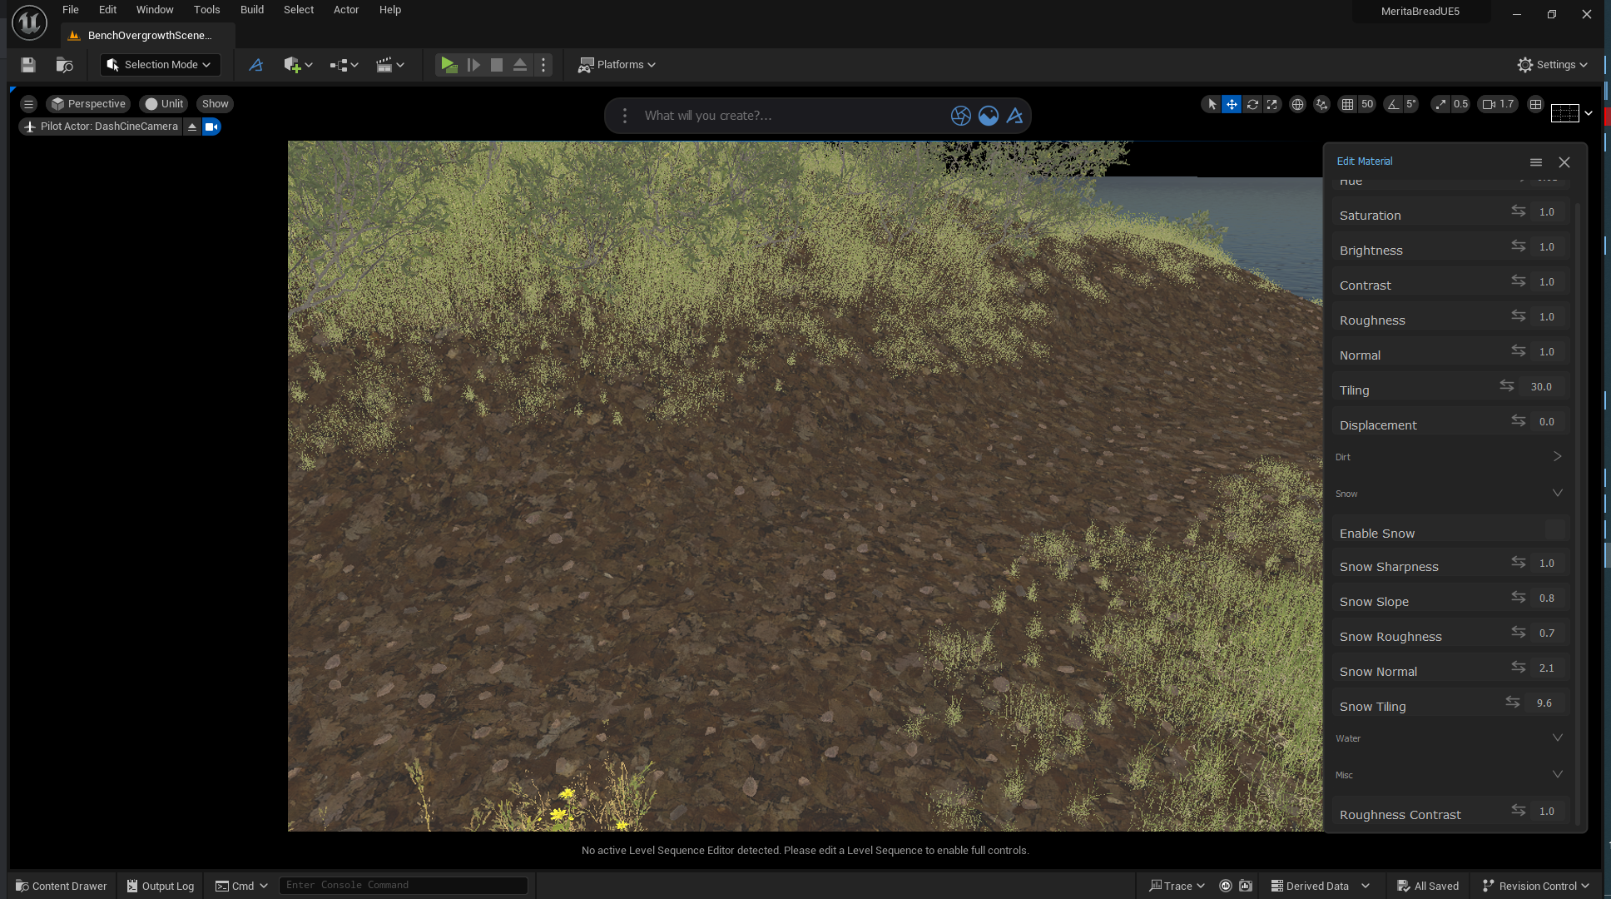The width and height of the screenshot is (1611, 899).
Task: Collapse the Snow section
Action: tap(1557, 494)
